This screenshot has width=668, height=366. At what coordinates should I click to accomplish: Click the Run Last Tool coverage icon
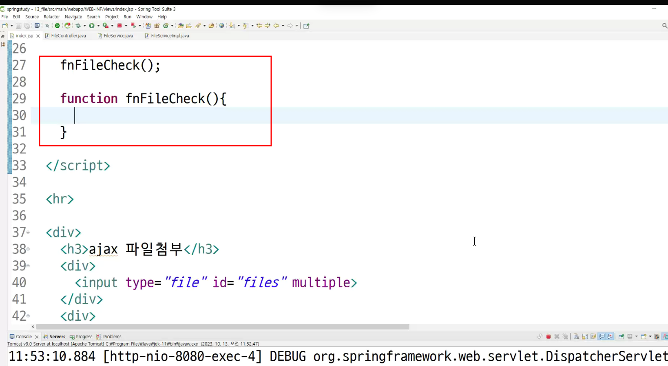[106, 26]
